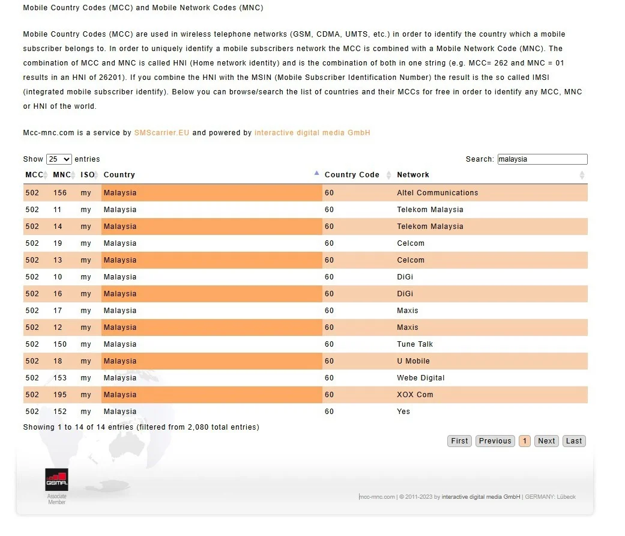
Task: Sort table by ISO column header
Action: coord(89,175)
